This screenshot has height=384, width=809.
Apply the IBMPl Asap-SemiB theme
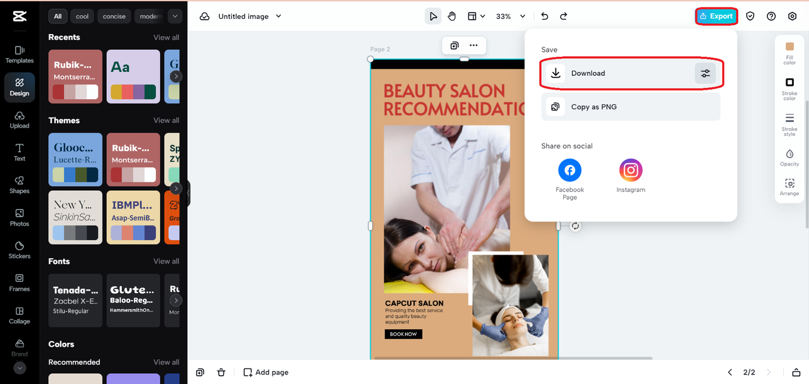tap(133, 217)
